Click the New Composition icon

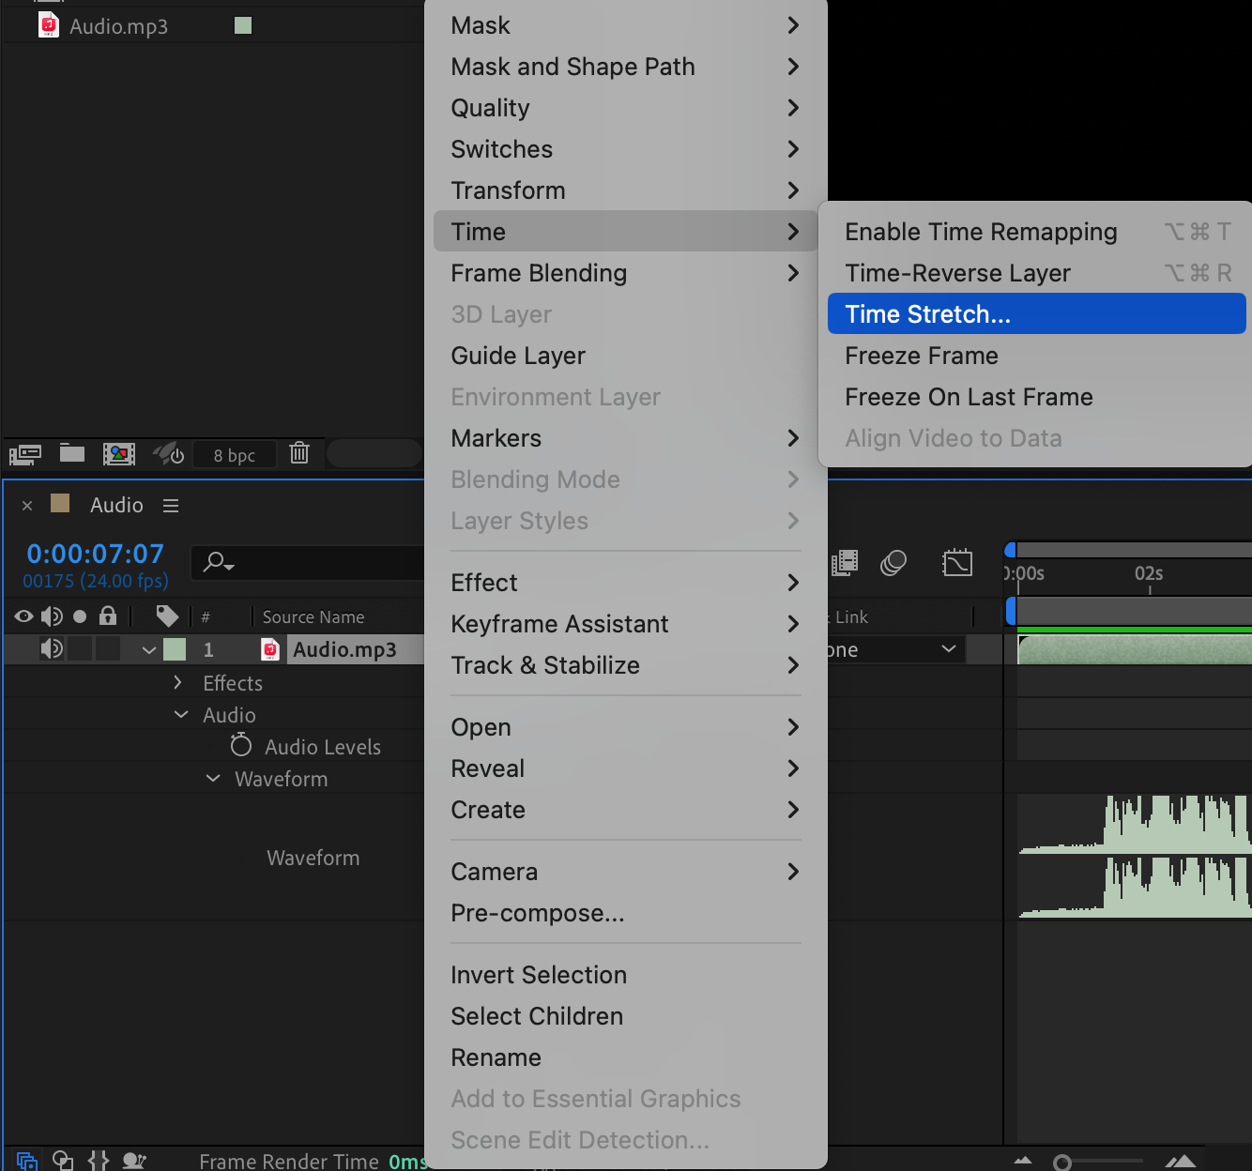click(x=119, y=455)
